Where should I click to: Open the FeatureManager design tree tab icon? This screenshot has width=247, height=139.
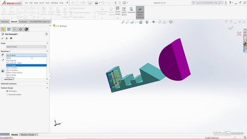[3, 29]
